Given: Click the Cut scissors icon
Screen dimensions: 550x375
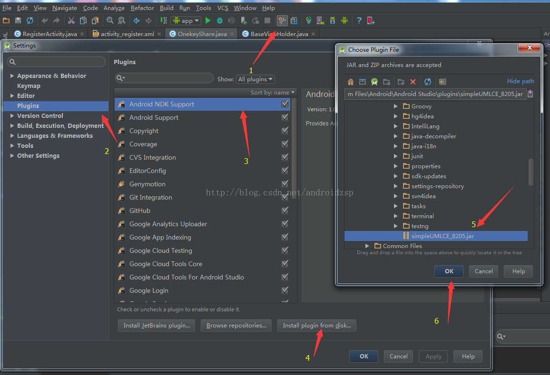Looking at the screenshot, I should pyautogui.click(x=71, y=21).
